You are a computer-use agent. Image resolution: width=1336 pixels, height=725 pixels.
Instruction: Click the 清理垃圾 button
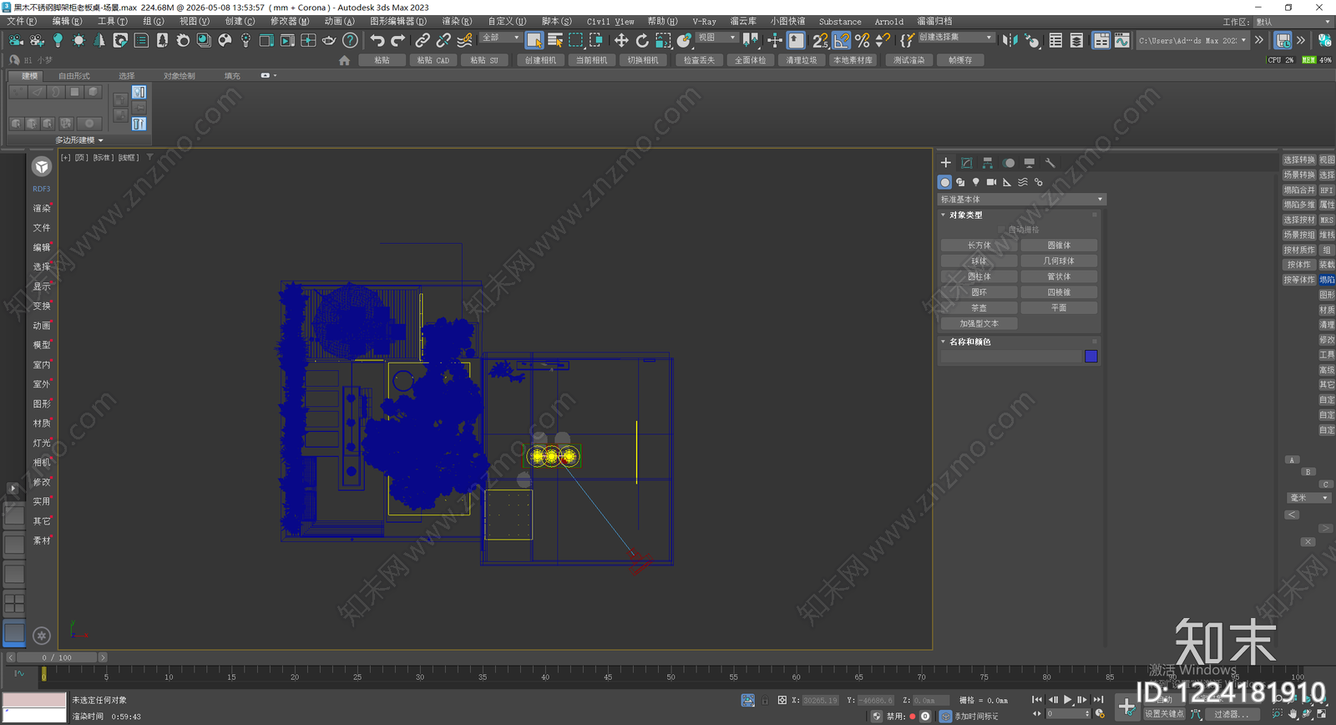(802, 60)
